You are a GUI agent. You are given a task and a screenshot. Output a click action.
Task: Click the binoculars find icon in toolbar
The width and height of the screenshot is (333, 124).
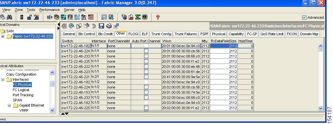9,17
